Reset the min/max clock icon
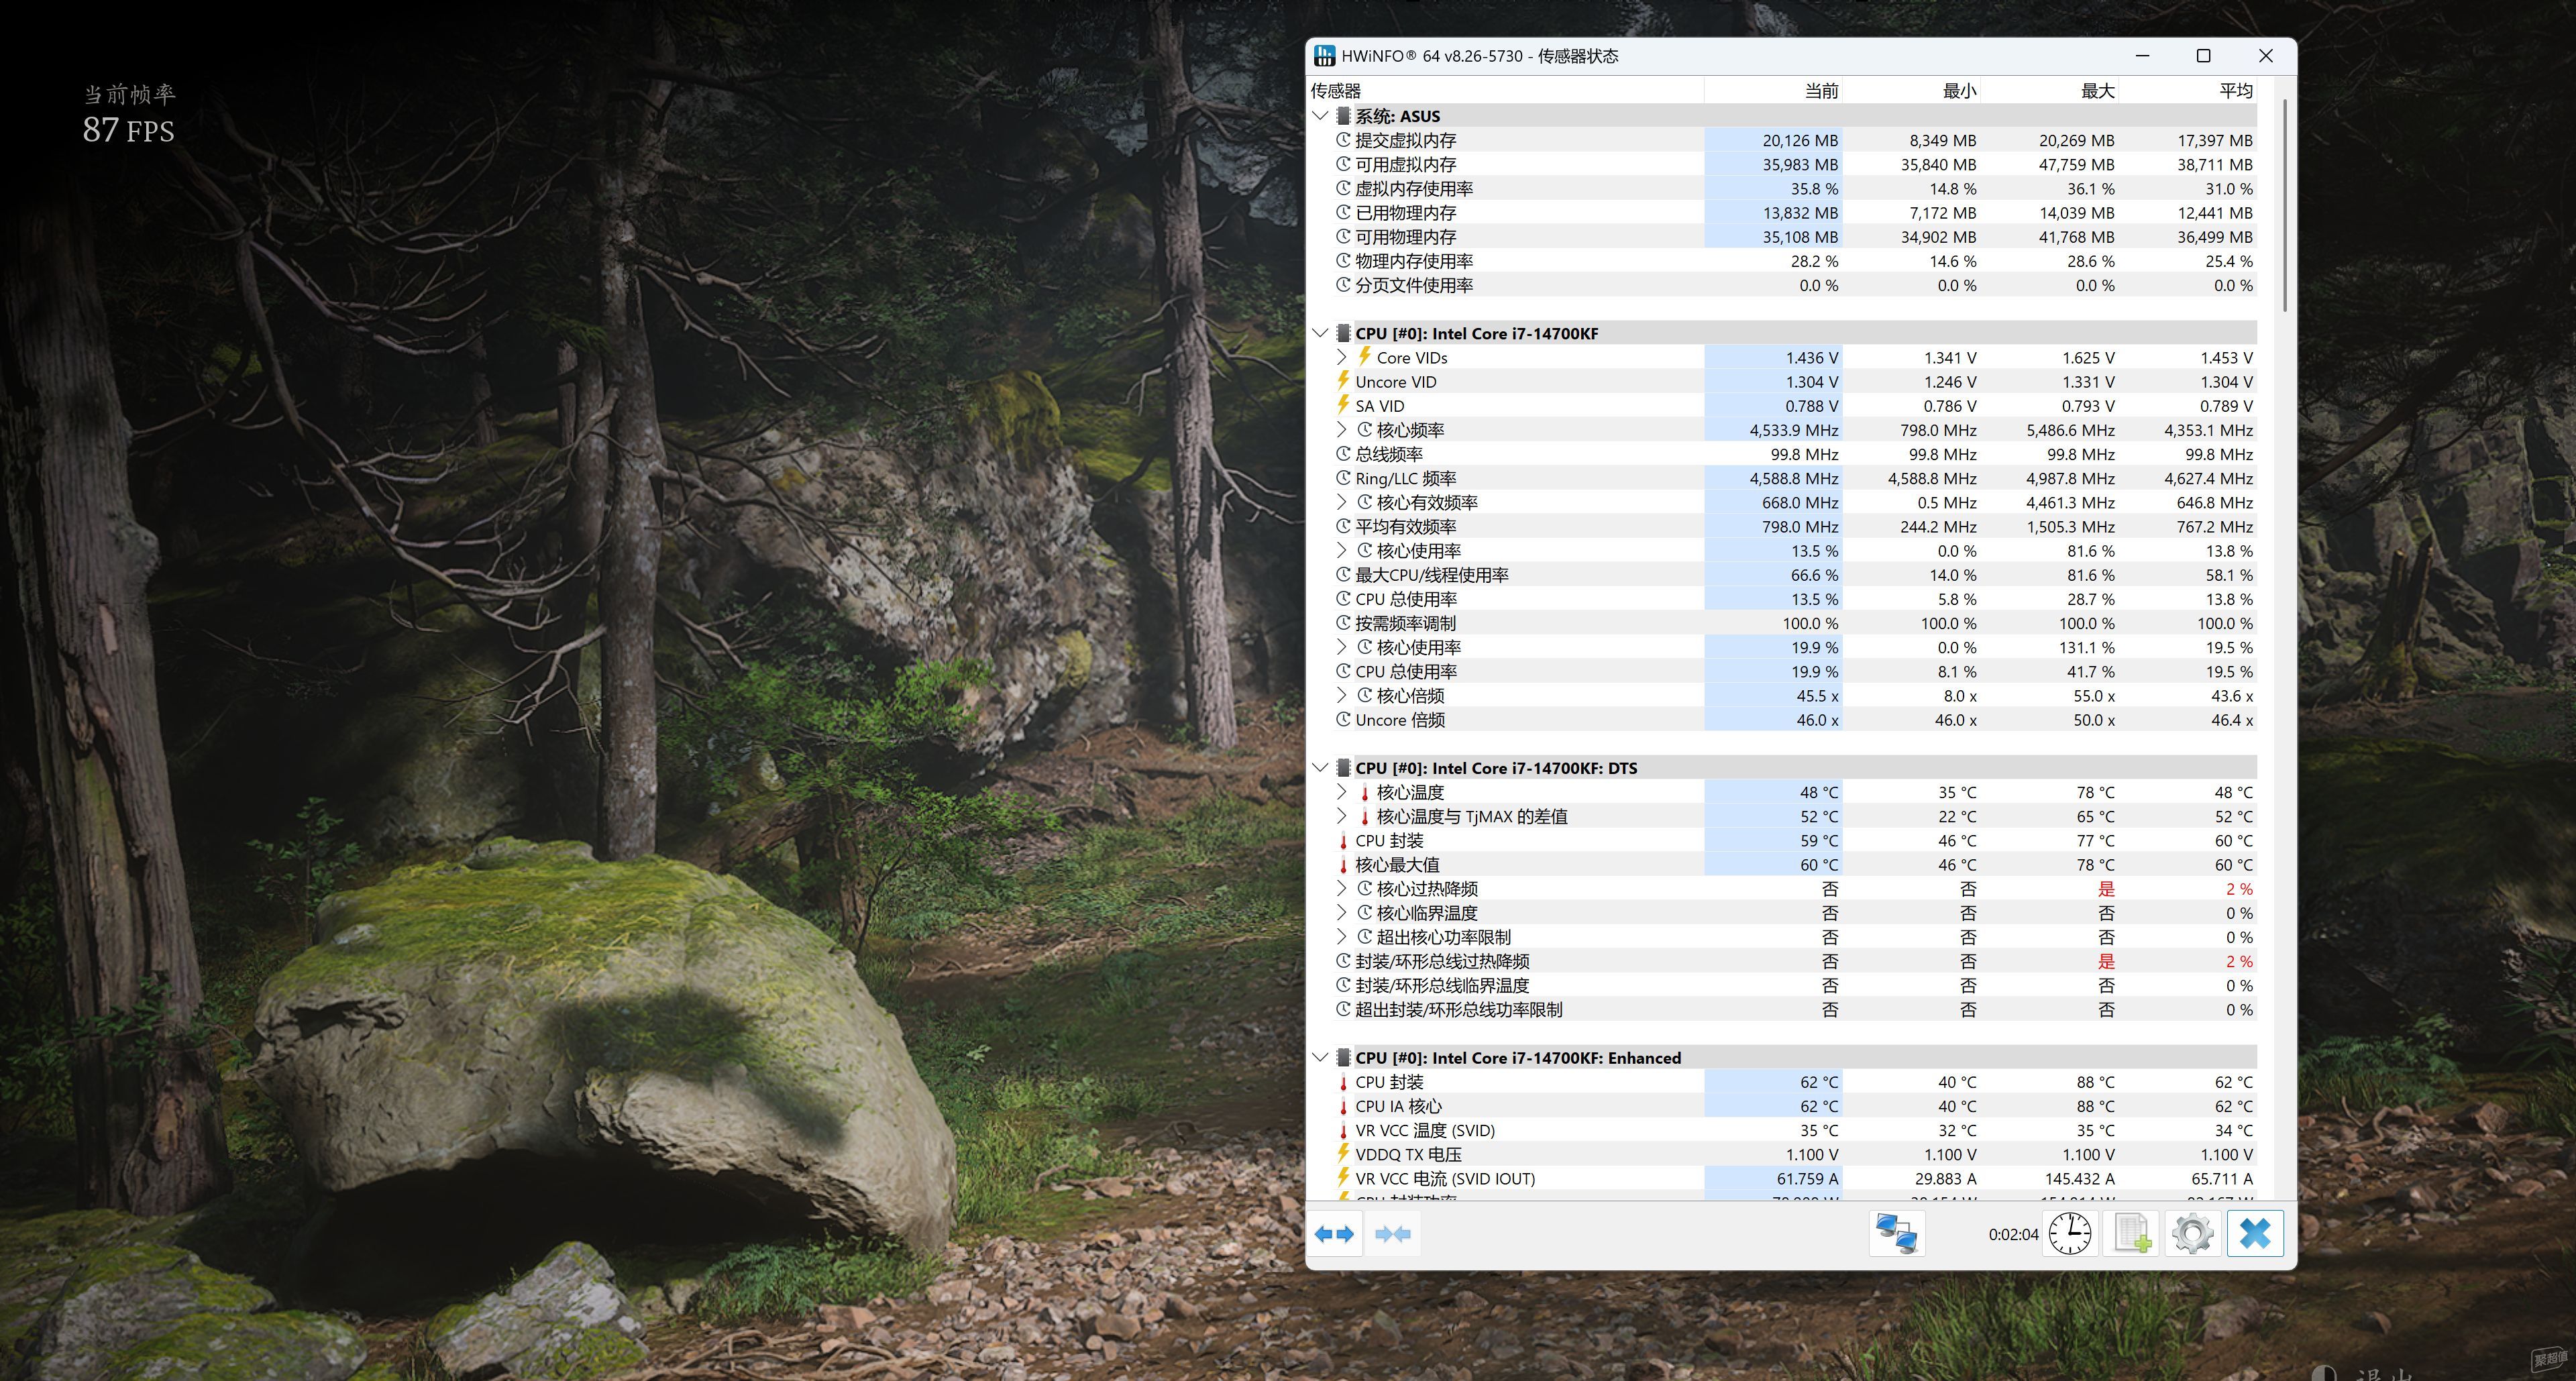This screenshot has height=1381, width=2576. (x=2070, y=1234)
